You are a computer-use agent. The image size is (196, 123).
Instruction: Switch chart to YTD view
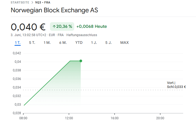tap(79, 43)
